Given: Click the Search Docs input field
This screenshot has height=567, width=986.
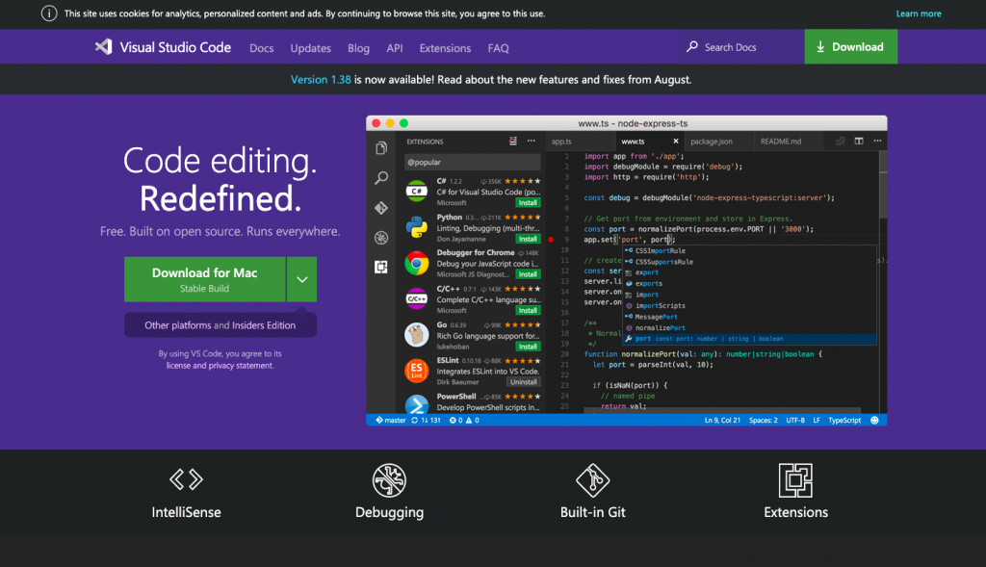Looking at the screenshot, I should point(742,47).
